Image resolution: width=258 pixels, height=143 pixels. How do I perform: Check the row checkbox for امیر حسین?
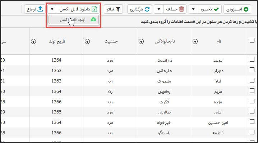(x=252, y=121)
